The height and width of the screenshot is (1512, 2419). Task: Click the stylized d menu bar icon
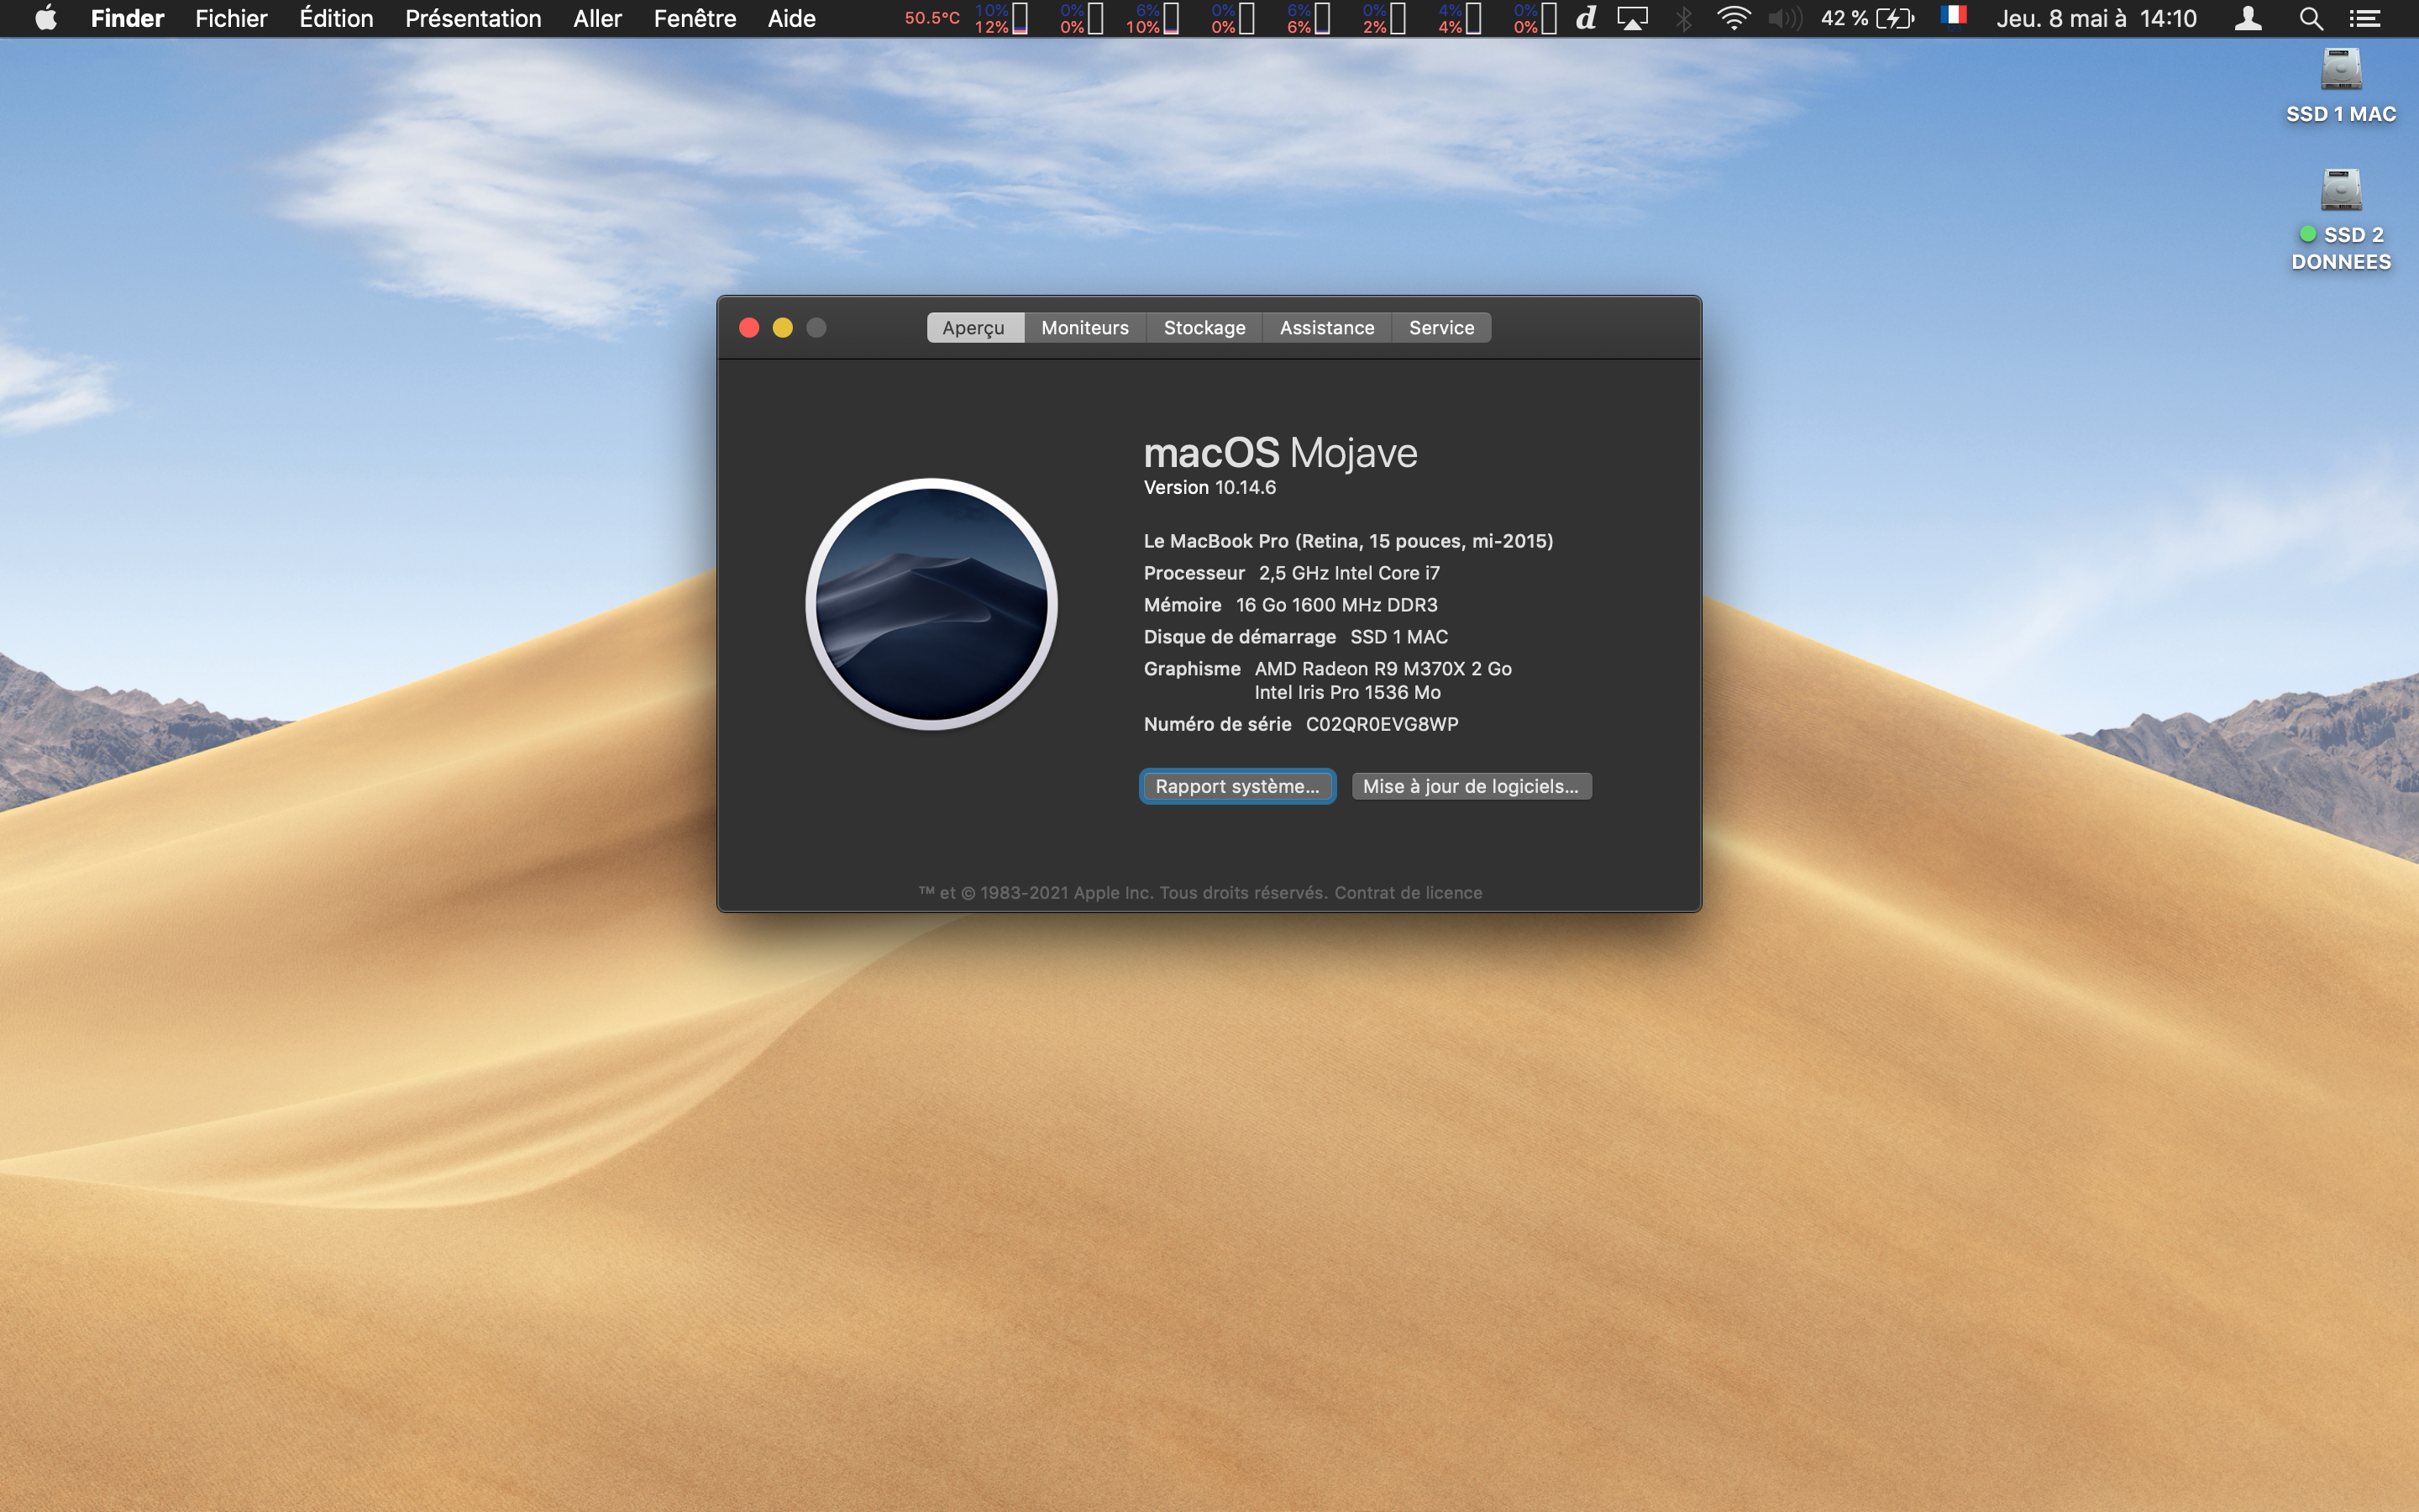tap(1587, 18)
